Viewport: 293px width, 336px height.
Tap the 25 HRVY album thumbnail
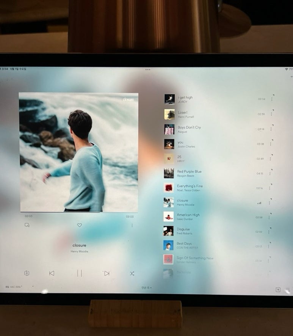[169, 159]
